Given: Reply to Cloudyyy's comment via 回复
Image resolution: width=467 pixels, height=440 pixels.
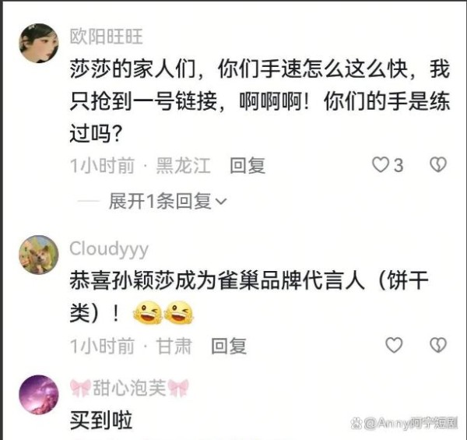Looking at the screenshot, I should coord(229,346).
